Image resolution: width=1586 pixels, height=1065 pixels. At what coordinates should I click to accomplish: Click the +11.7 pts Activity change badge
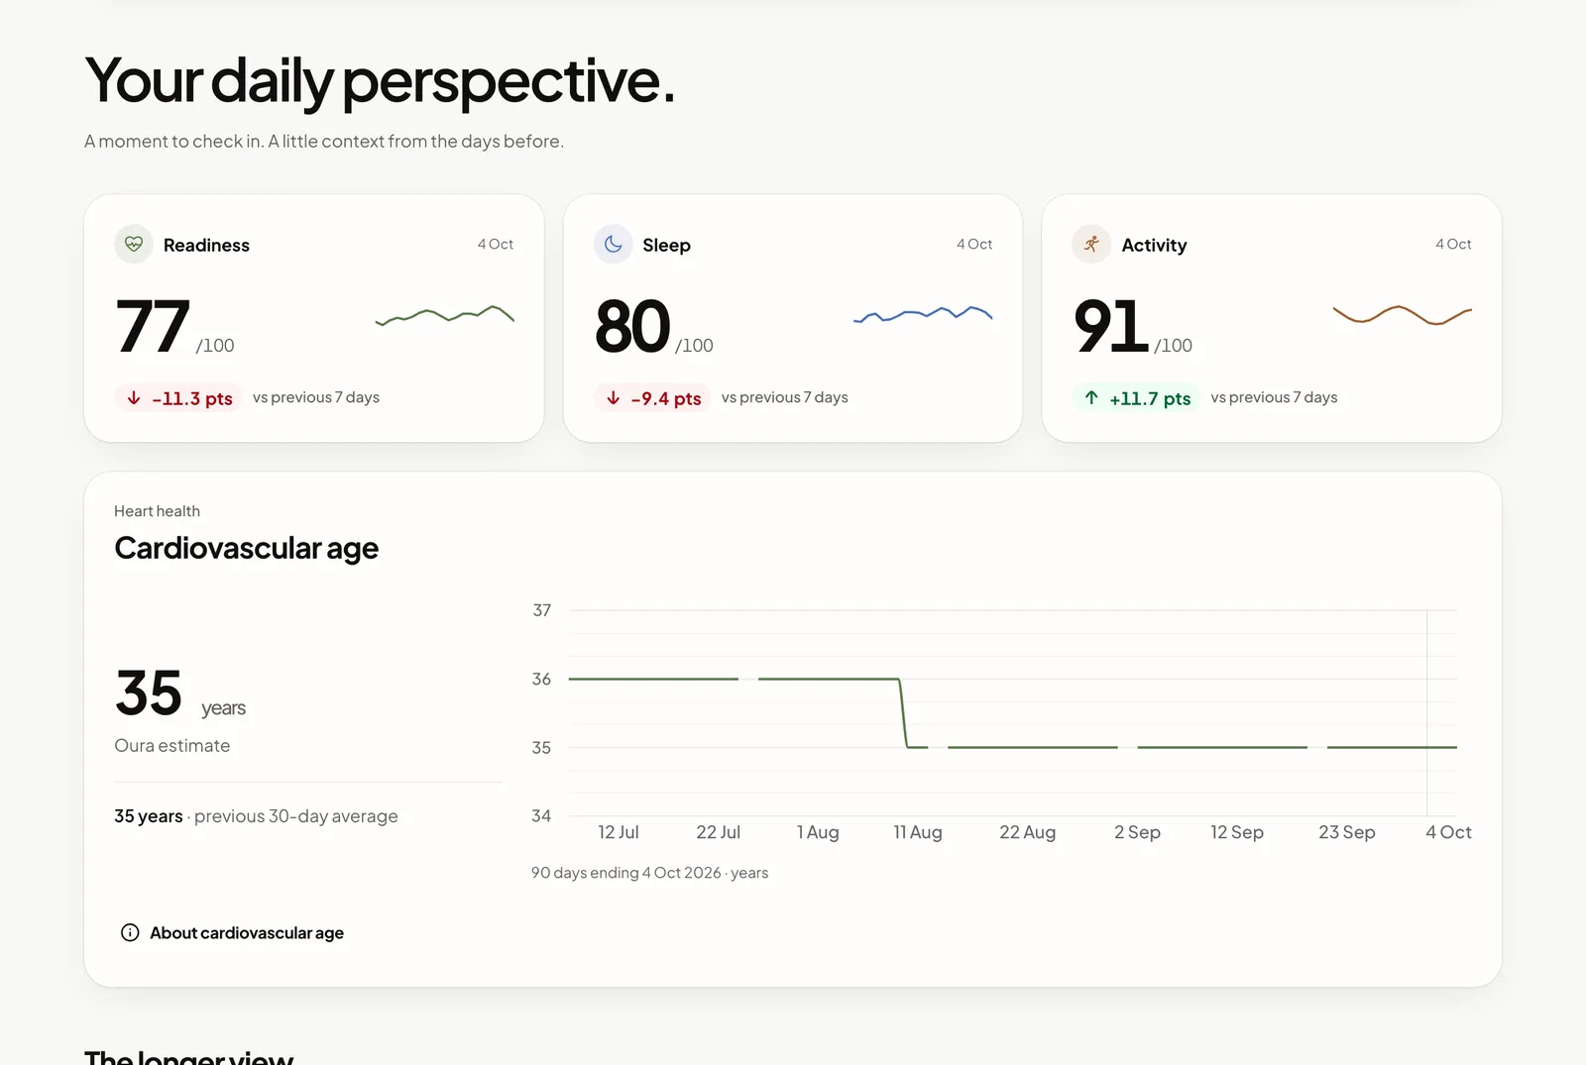(x=1136, y=398)
